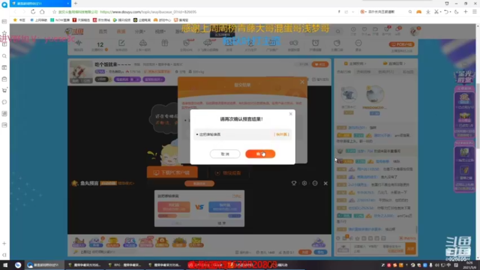Collapse the browser sidebar arrow icon
This screenshot has height=270, width=480.
[x=4, y=255]
